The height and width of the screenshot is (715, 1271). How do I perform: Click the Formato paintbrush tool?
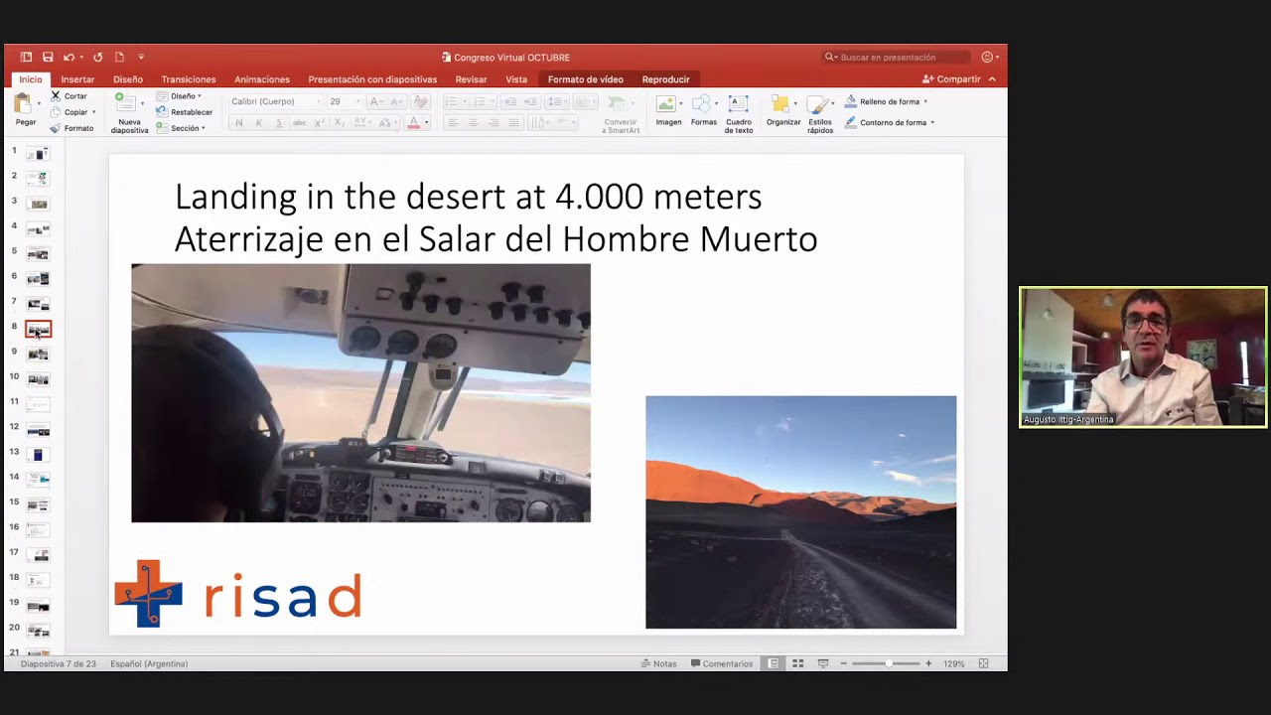point(71,128)
